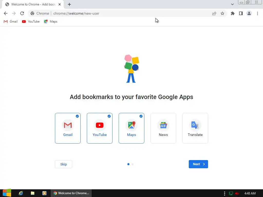Launch Internet Explorer from the taskbar

click(21, 193)
